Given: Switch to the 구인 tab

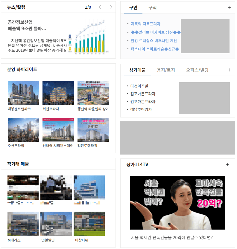Looking at the screenshot, I should [133, 8].
